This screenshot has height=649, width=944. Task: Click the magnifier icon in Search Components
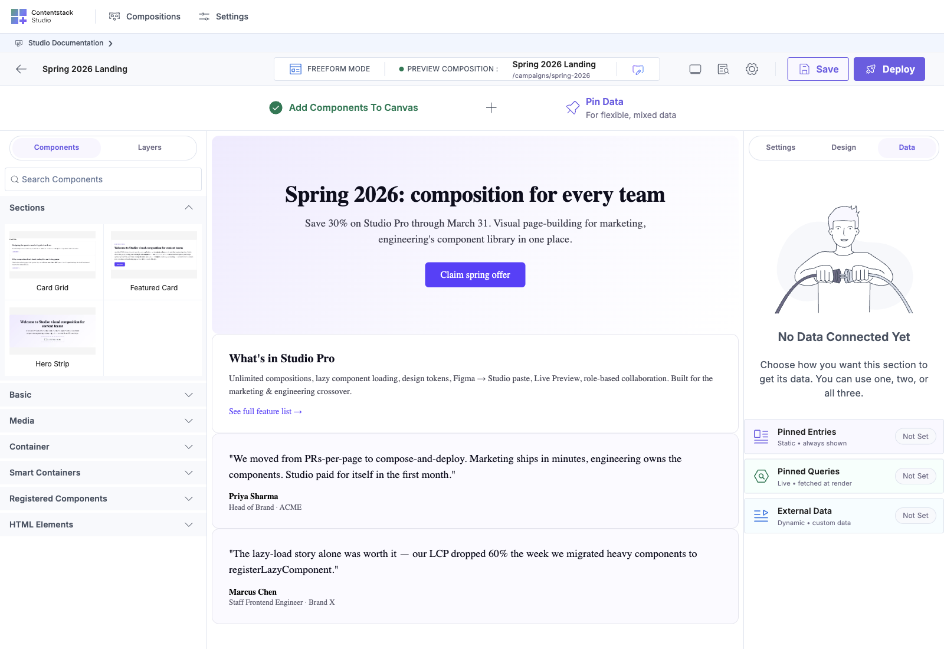pos(15,179)
